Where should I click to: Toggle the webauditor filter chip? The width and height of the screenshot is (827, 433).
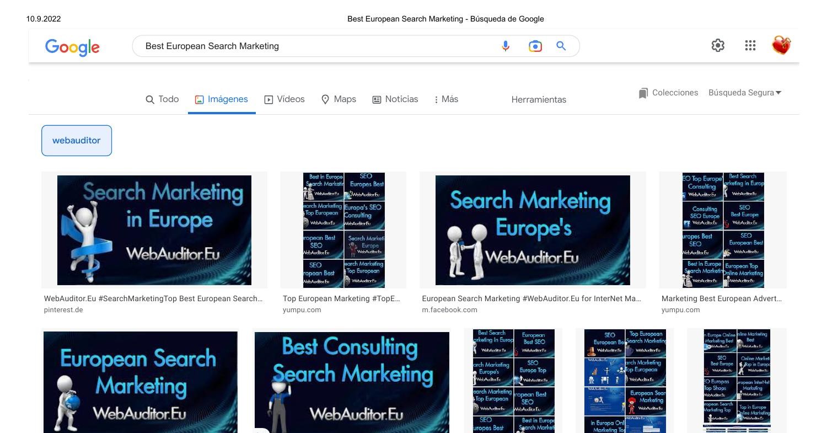[76, 140]
